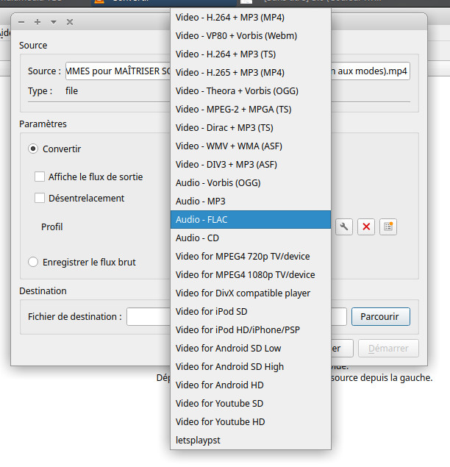Open the edit profile wrench icon
Screen dimensions: 450x467
pos(344,227)
